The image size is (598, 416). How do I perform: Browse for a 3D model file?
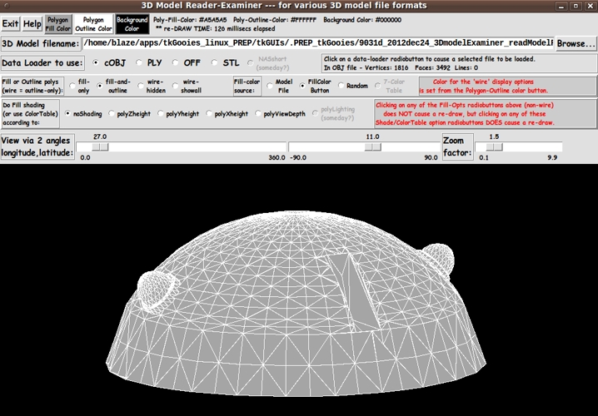coord(576,43)
